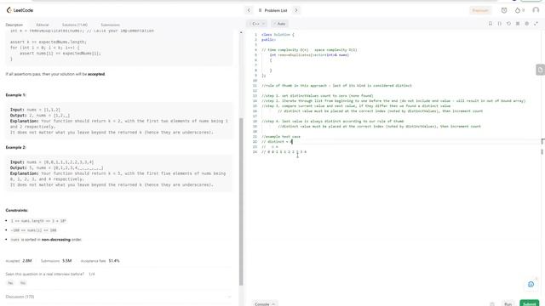Click the icon left of Run

tap(492, 304)
